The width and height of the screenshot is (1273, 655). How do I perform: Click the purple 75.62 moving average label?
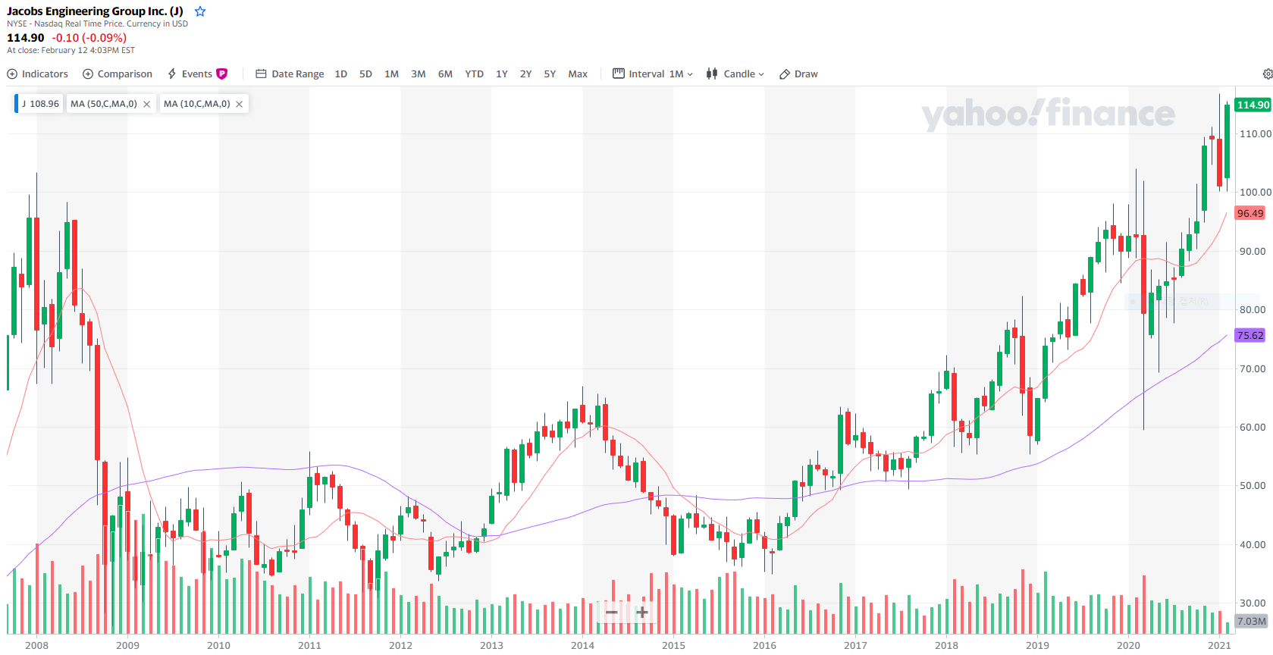(x=1249, y=335)
